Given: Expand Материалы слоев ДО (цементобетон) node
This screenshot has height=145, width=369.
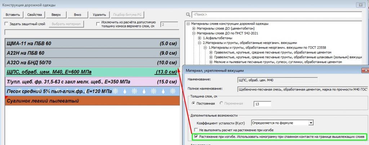Looking at the screenshot, I should (x=194, y=28).
